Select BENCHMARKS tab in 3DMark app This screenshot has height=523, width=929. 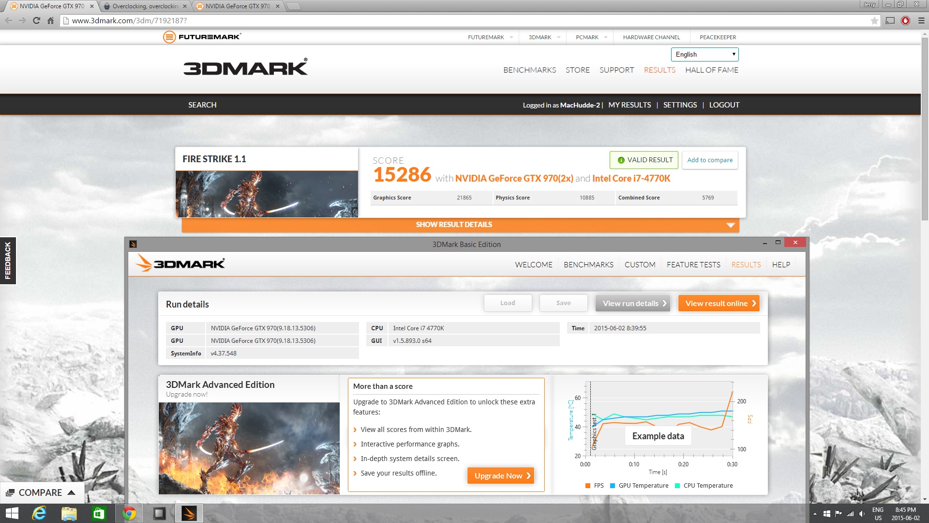(588, 264)
